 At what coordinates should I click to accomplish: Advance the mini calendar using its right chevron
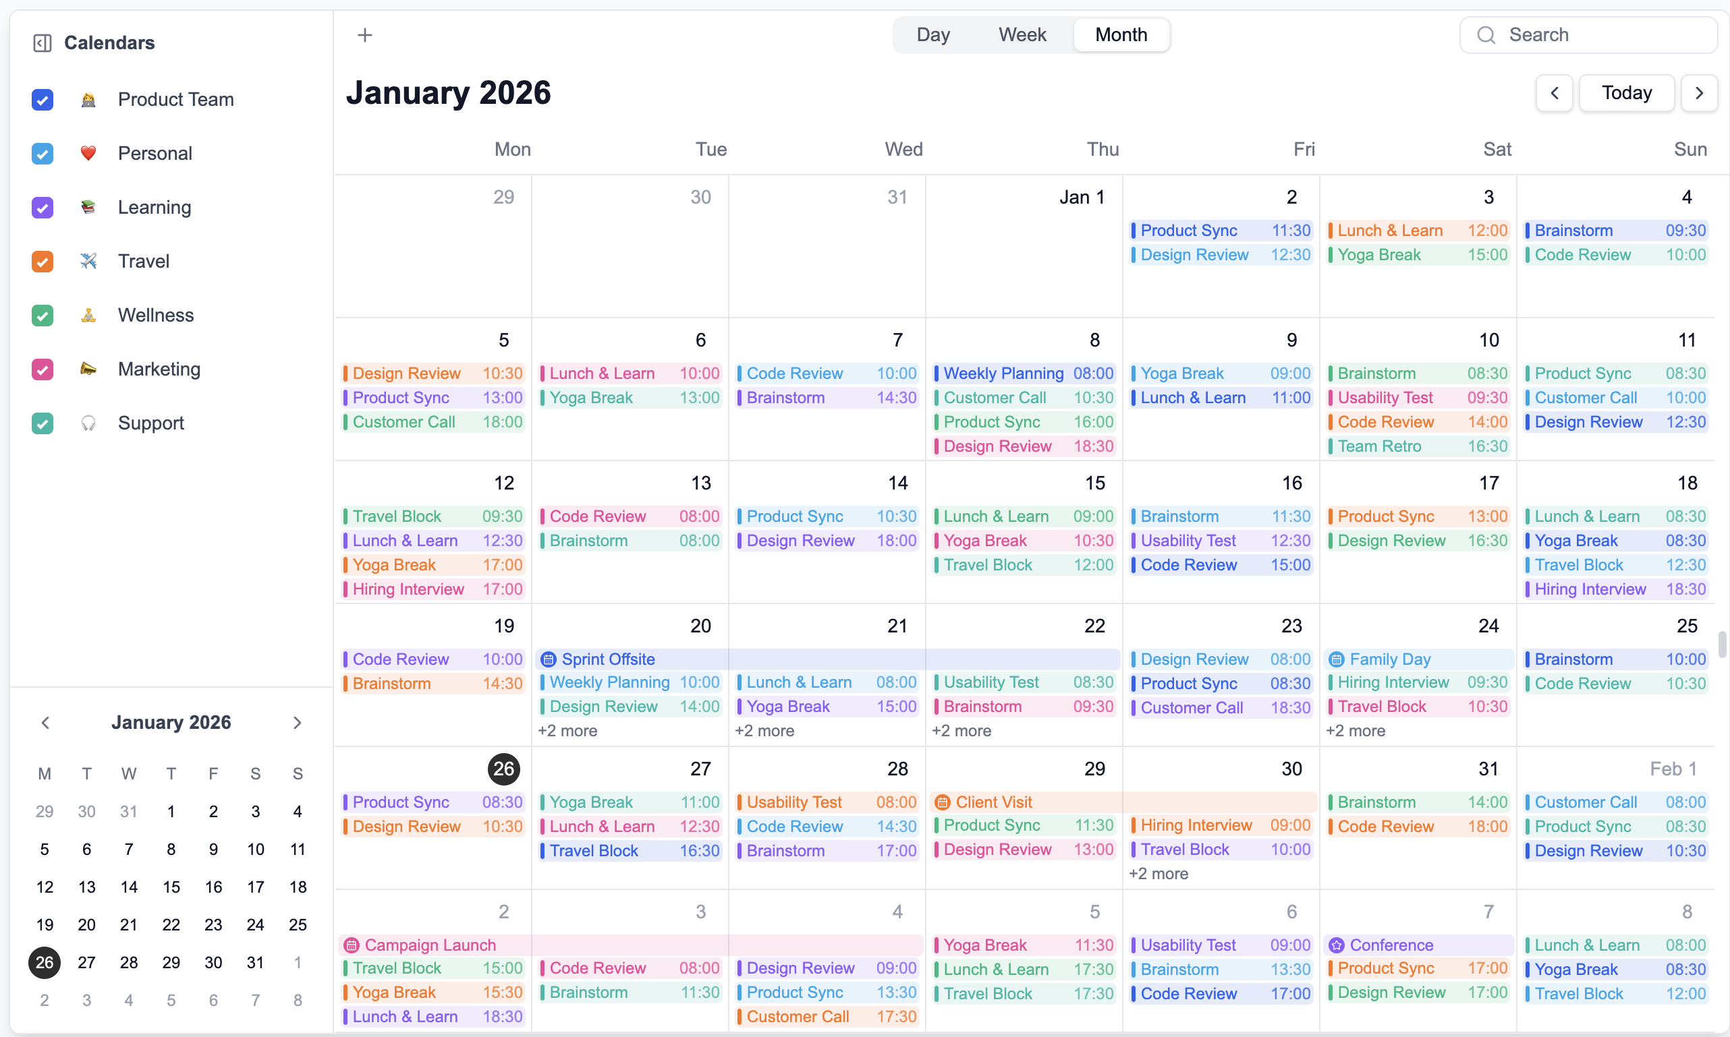298,723
